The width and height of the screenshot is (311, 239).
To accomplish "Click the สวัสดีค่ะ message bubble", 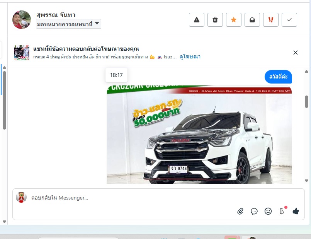I will 278,77.
